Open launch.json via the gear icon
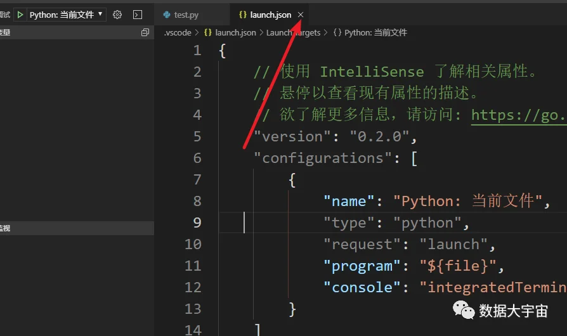 117,15
